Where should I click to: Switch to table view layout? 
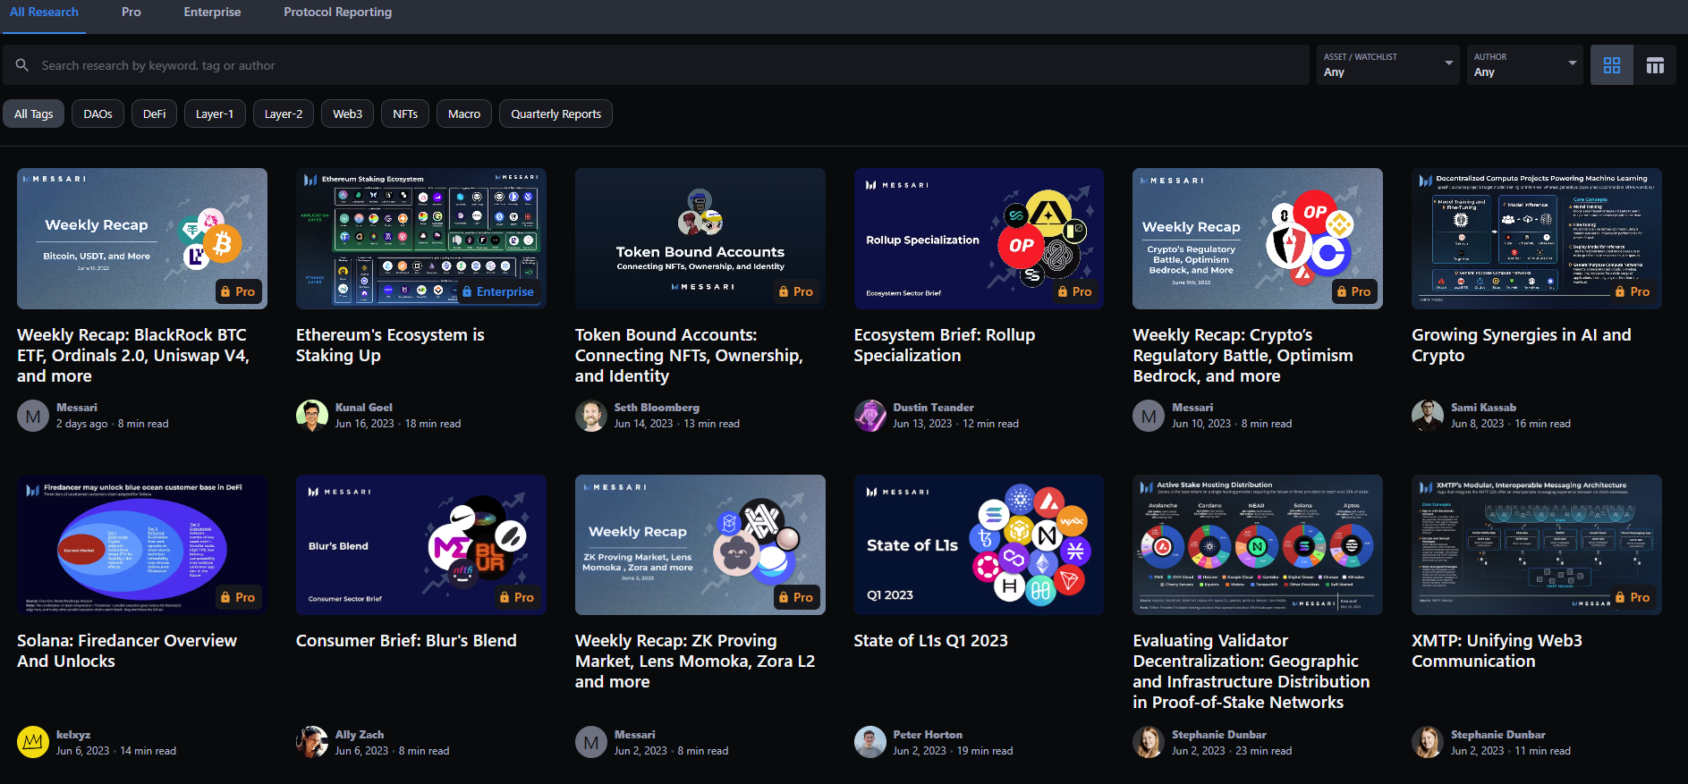[x=1655, y=65]
